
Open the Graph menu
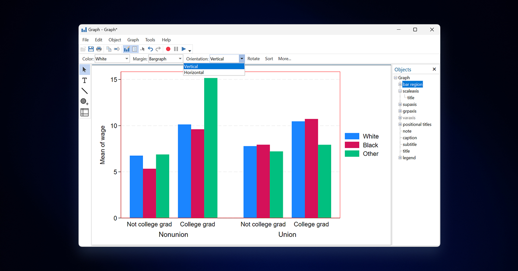tap(133, 40)
